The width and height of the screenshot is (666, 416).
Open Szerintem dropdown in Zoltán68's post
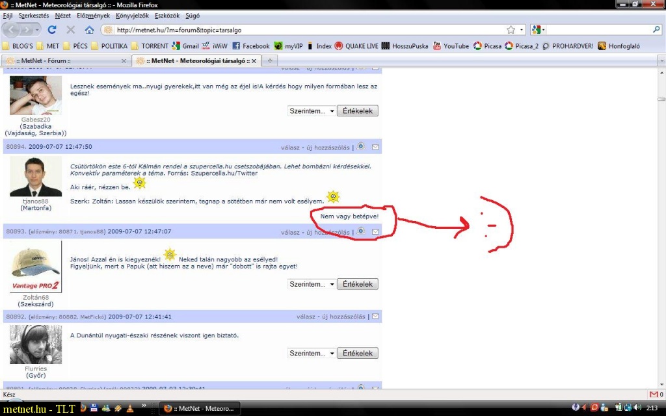click(312, 284)
